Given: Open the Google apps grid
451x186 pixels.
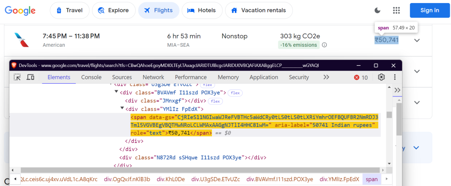Looking at the screenshot, I should [x=397, y=11].
